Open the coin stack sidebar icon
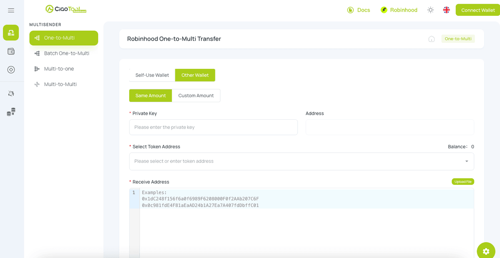 coord(11,112)
